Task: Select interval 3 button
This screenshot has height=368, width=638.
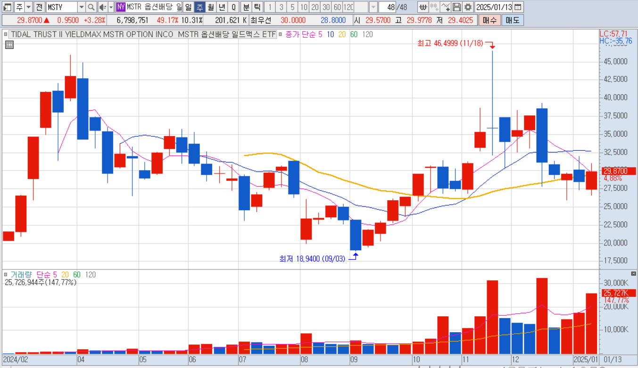Action: click(x=281, y=7)
